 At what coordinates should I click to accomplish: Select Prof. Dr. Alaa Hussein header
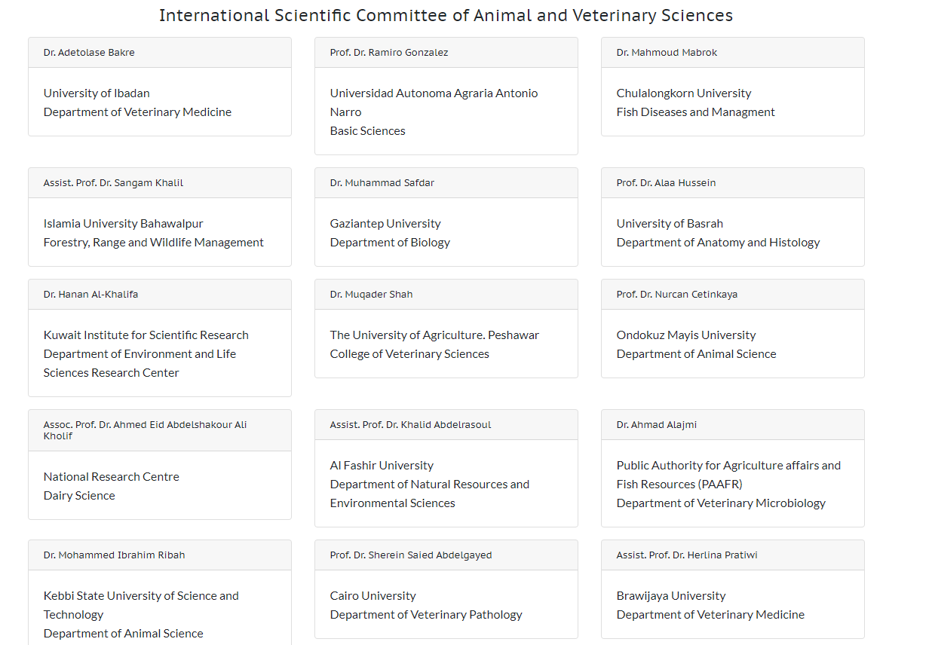733,183
